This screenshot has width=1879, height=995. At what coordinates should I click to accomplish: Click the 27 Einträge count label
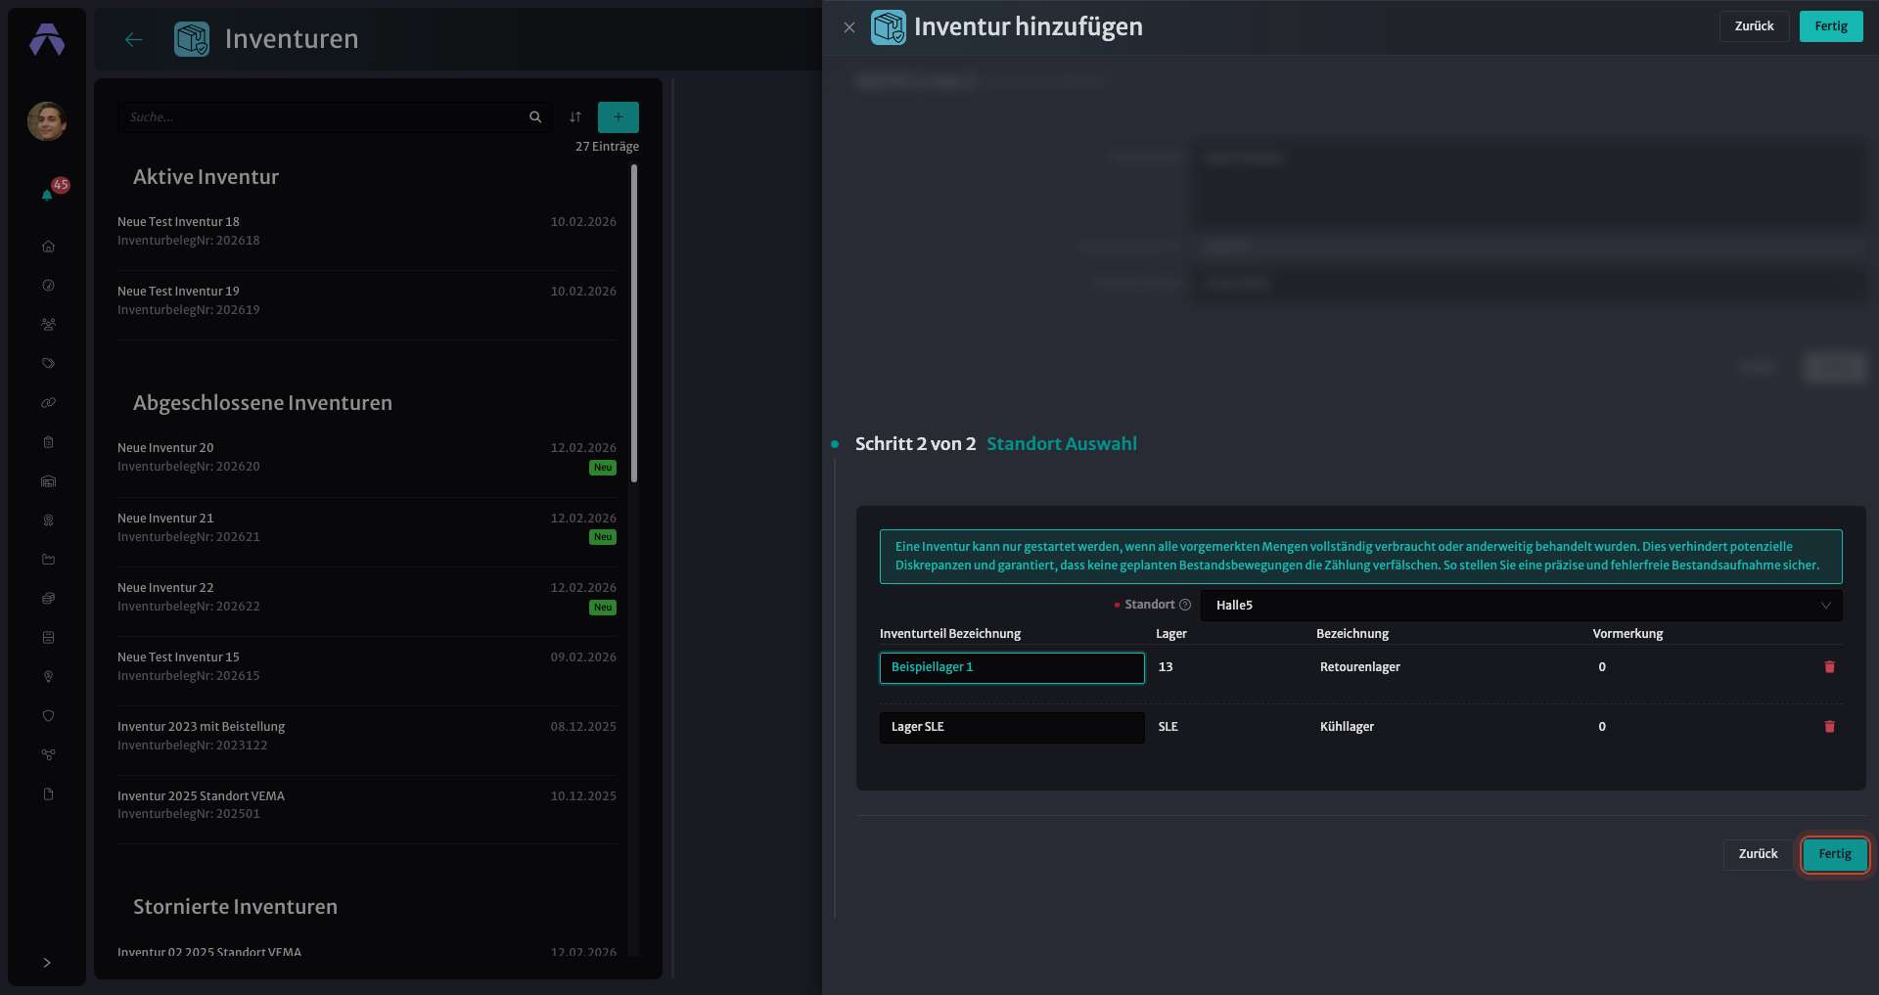point(607,147)
